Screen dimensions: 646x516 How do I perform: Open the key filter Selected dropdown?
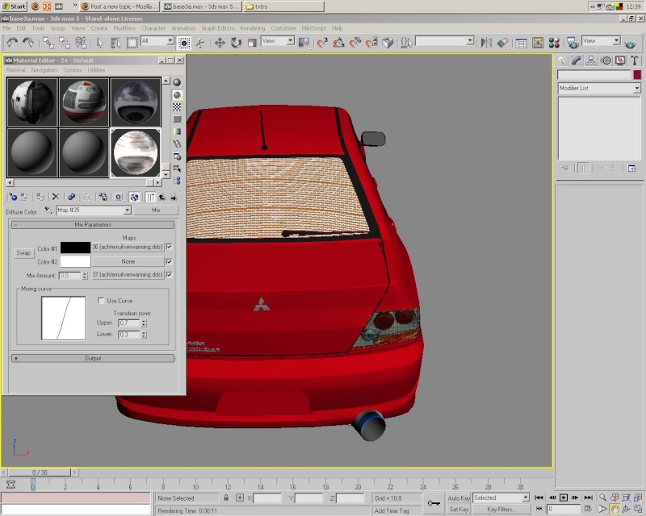[526, 498]
